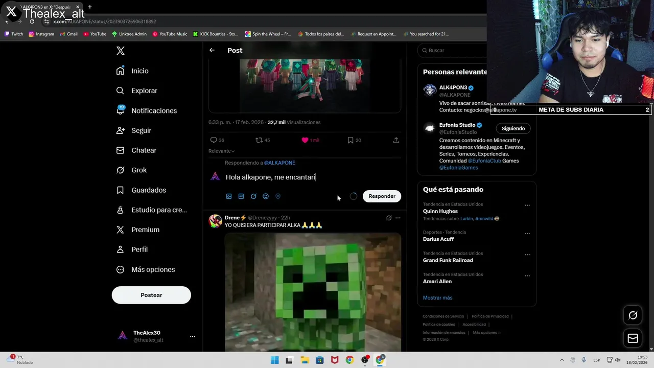Open Quinn Hughes trend
Screen dimensions: 654x368
pyautogui.click(x=440, y=211)
